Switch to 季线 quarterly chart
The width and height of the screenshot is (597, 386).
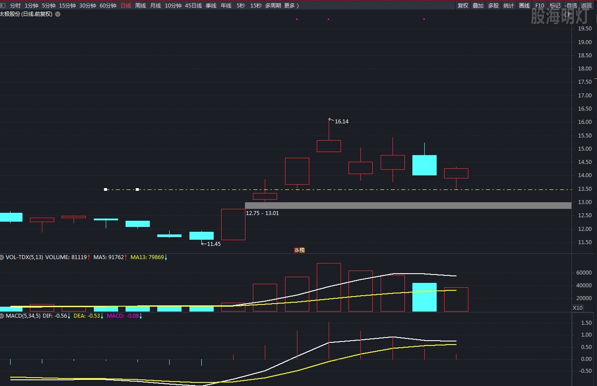(211, 6)
